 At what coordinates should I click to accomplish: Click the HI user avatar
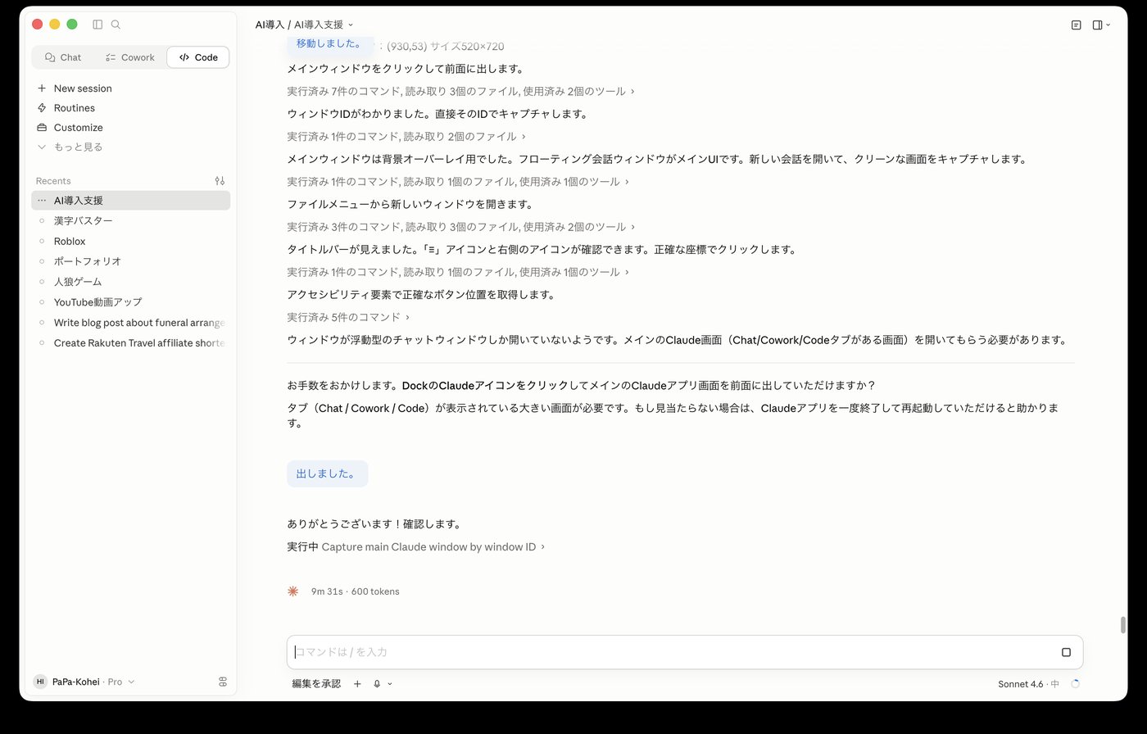pyautogui.click(x=40, y=682)
